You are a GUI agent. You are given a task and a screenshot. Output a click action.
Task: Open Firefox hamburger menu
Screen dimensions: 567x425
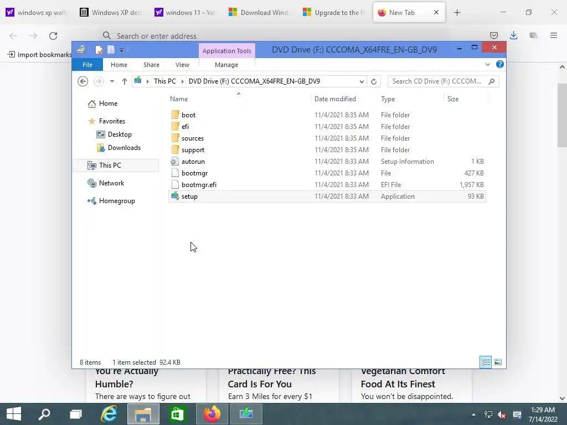[554, 35]
